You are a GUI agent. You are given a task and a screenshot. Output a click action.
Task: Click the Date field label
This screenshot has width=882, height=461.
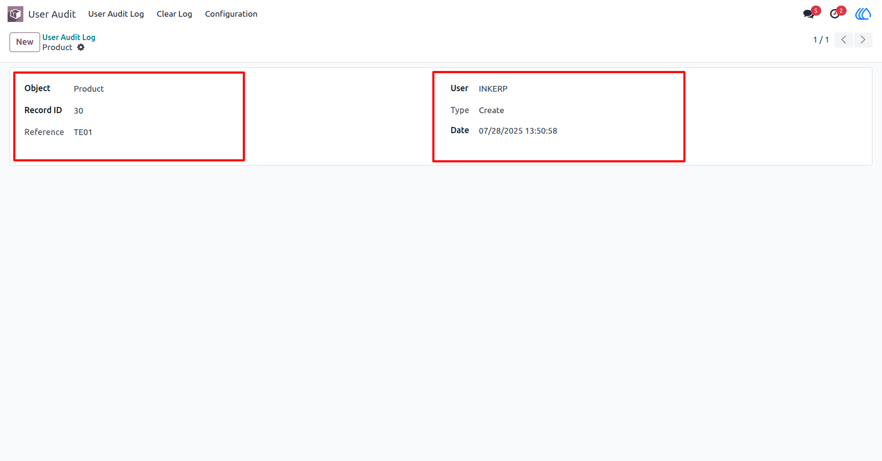[460, 130]
